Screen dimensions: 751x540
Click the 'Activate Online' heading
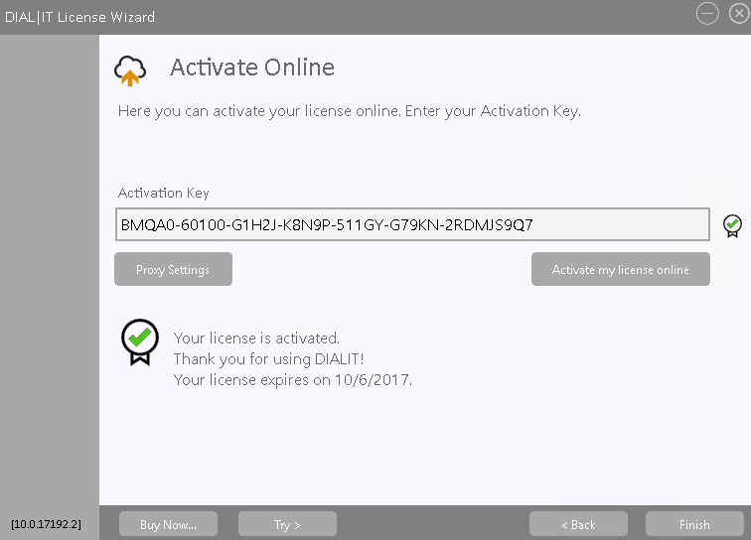point(252,67)
